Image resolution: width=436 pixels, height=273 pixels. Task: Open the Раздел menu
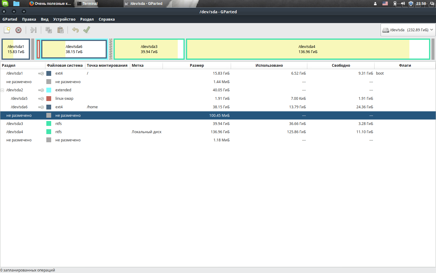87,19
